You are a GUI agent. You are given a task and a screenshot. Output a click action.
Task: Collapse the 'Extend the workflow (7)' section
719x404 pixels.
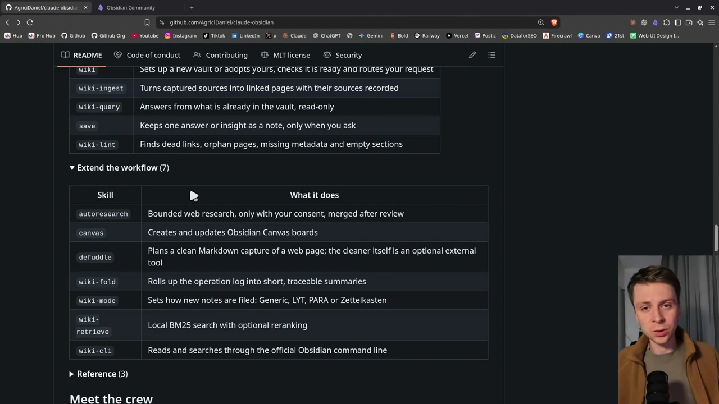click(x=119, y=168)
